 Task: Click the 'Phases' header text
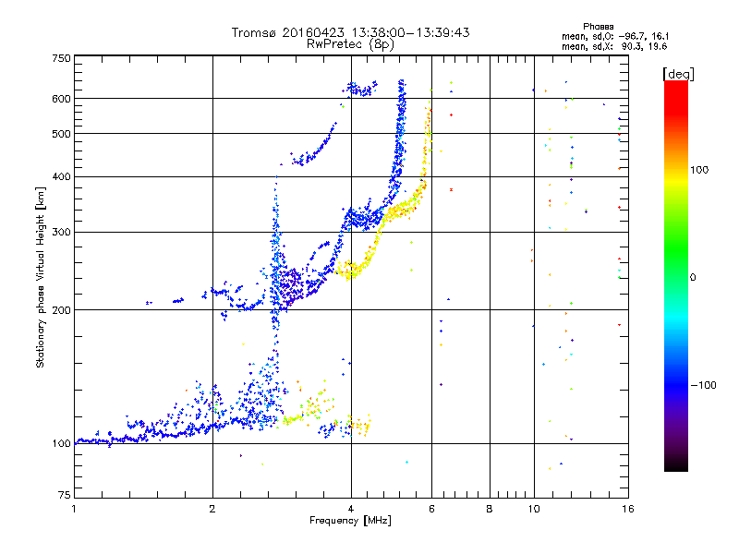click(x=598, y=27)
